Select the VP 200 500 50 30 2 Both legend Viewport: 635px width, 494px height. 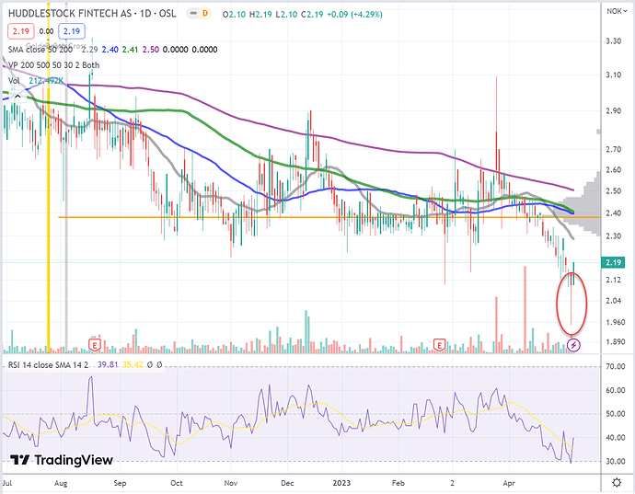point(53,65)
